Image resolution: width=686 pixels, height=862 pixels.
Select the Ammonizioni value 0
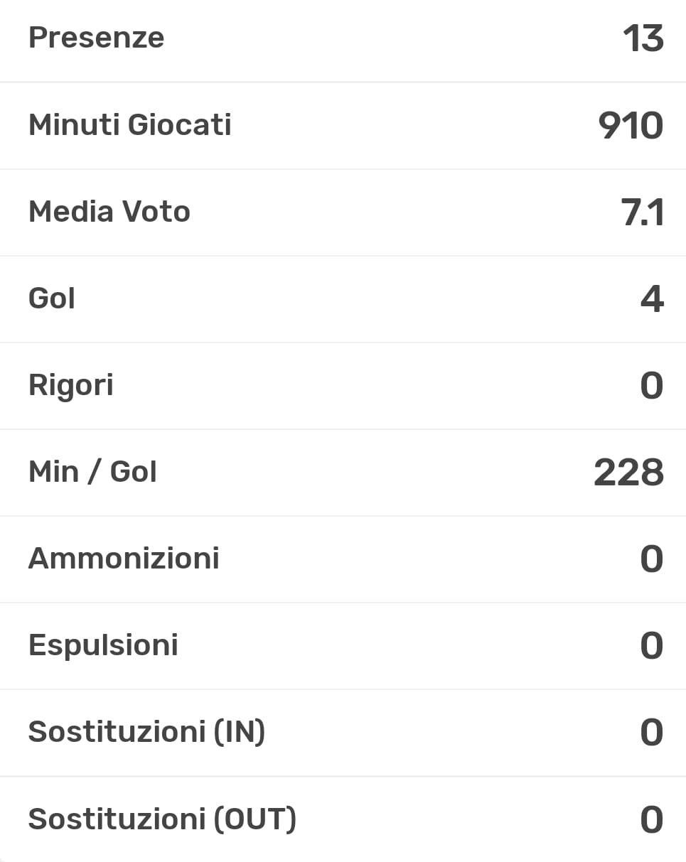point(652,559)
